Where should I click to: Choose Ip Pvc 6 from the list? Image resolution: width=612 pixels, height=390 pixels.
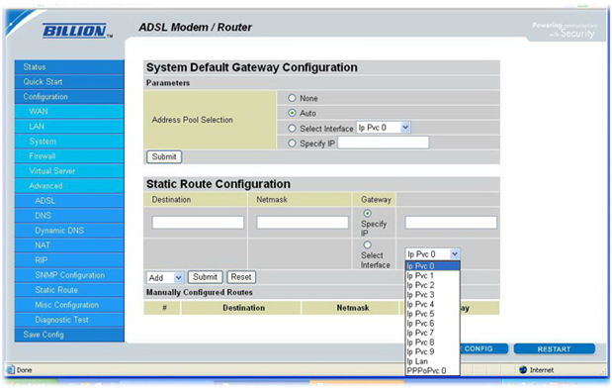pyautogui.click(x=432, y=323)
